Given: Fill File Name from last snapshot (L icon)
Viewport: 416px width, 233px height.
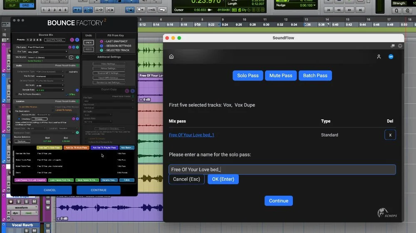Looking at the screenshot, I should coord(70,47).
